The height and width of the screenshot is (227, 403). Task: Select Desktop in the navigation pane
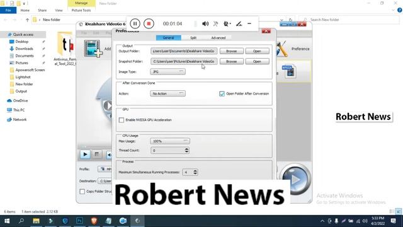22,42
